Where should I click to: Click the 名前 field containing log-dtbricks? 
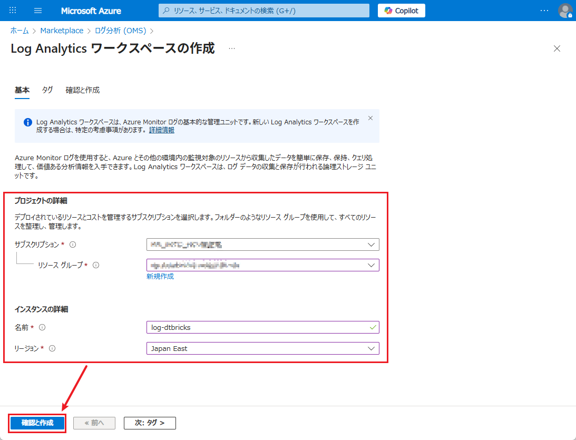point(258,327)
